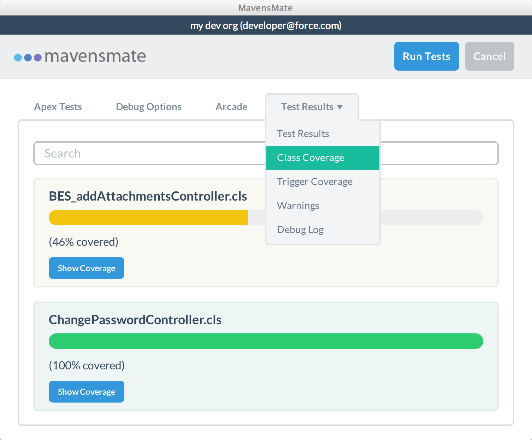Screen dimensions: 532x440
Task: Select Test Results from dropdown menu
Action: point(323,133)
